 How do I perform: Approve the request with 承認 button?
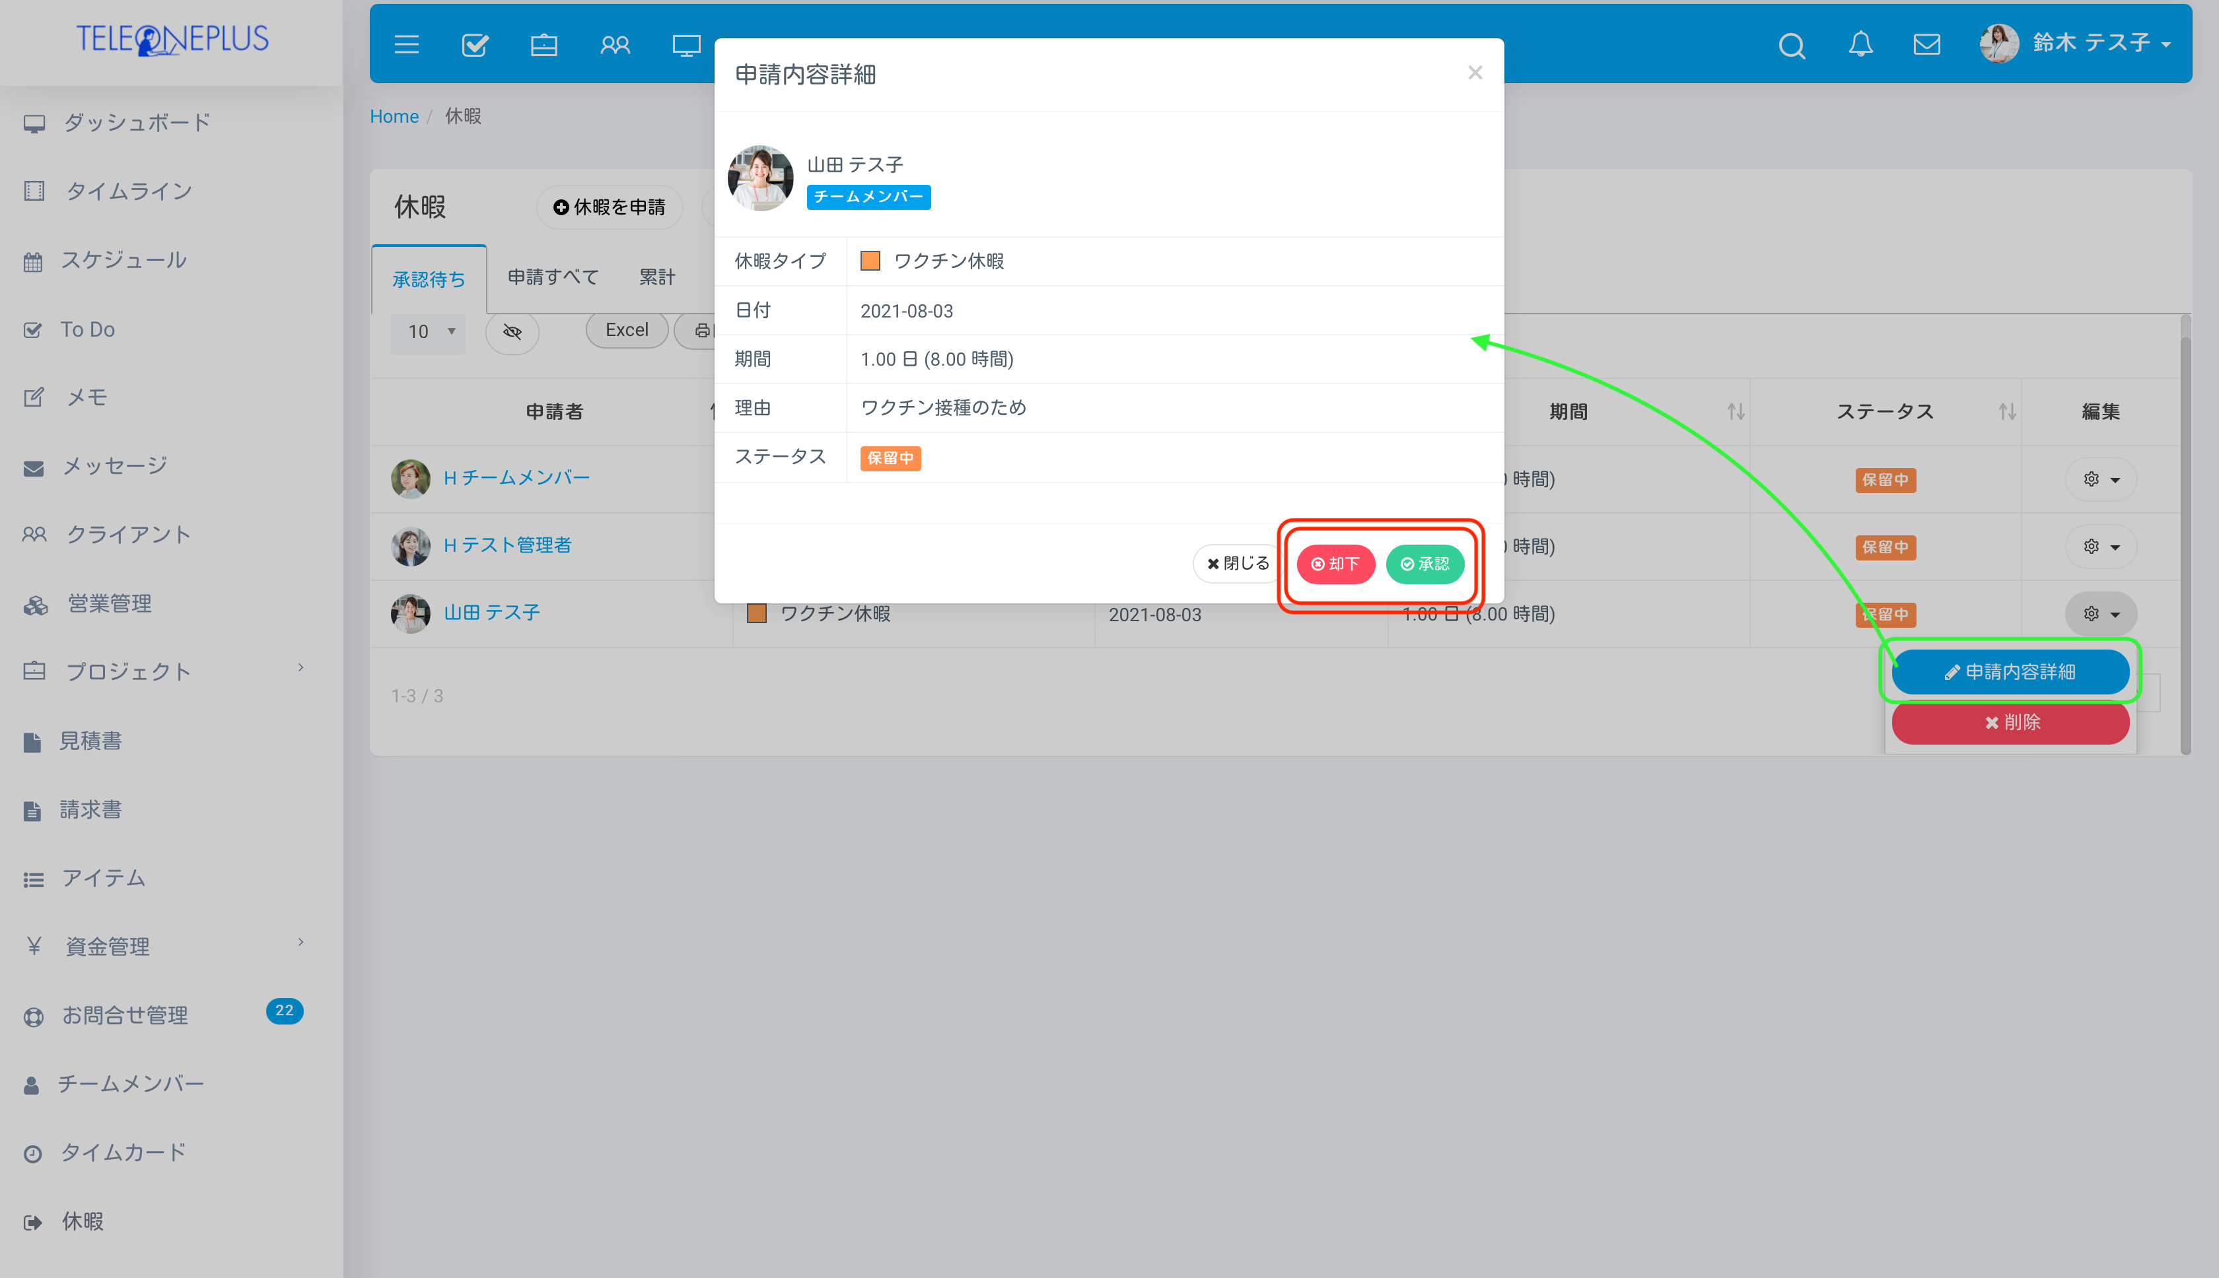point(1425,564)
